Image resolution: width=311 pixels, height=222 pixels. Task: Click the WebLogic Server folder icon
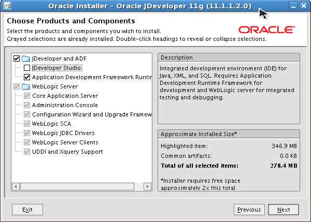pos(26,86)
